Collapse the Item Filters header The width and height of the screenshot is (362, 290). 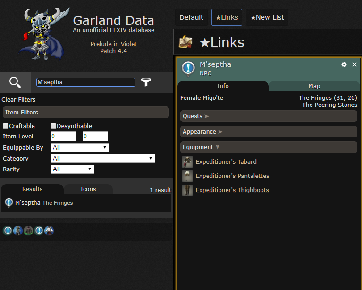click(85, 112)
